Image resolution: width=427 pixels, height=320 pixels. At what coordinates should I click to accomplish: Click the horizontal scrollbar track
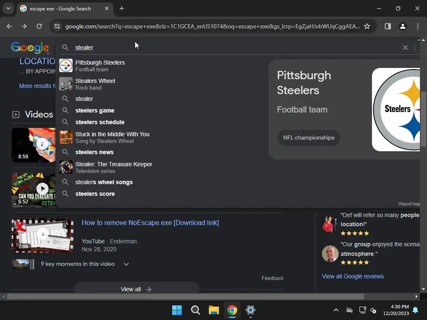click(x=390, y=296)
